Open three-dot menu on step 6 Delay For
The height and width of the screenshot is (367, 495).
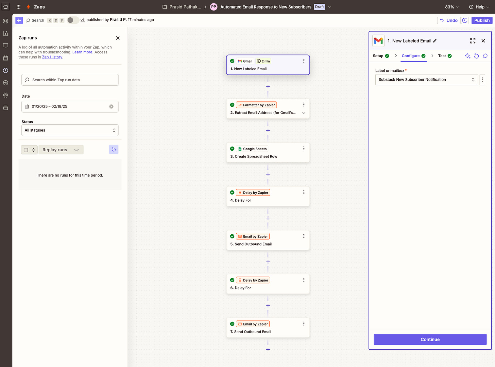tap(304, 280)
